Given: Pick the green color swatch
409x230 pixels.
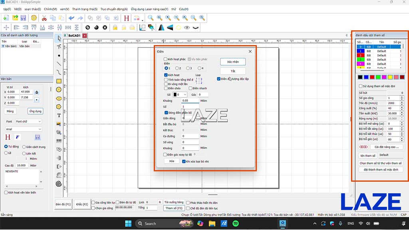Looking at the screenshot, I should [x=378, y=77].
